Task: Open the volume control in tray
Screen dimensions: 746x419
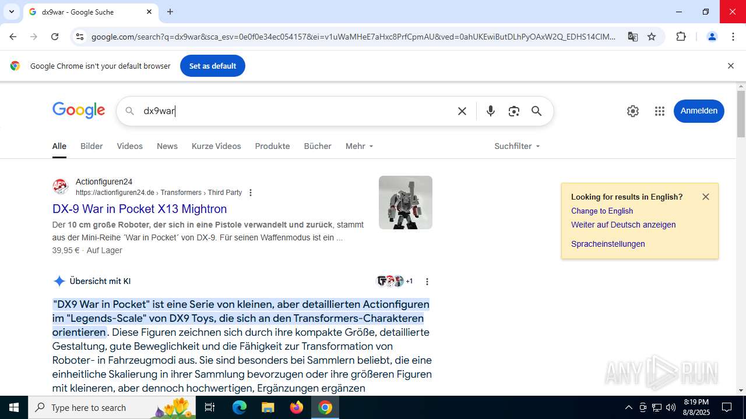Action: click(671, 407)
